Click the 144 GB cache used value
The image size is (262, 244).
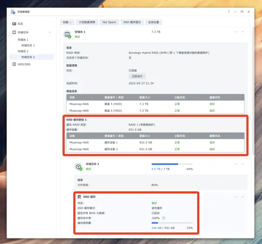[156, 228]
